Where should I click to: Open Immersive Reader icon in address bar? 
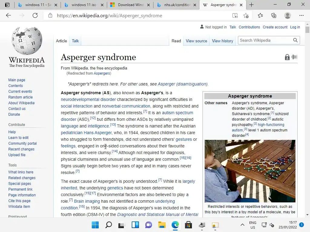(x=235, y=16)
